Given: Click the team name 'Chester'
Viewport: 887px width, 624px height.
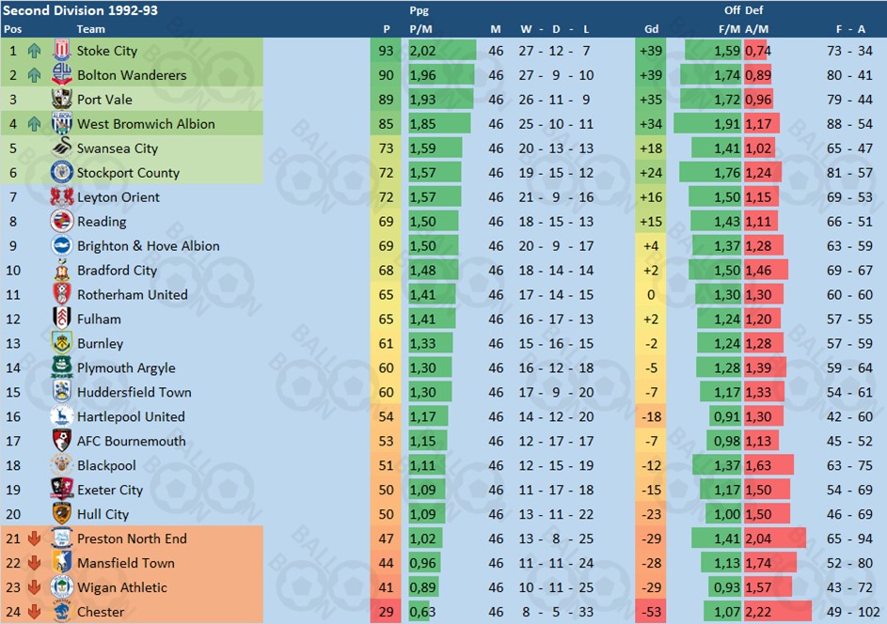Looking at the screenshot, I should tap(100, 612).
